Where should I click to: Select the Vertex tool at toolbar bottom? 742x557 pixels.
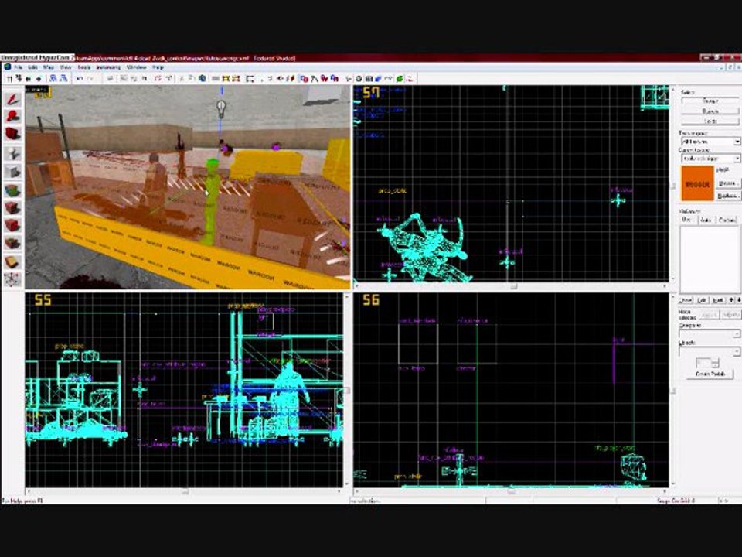[x=12, y=279]
